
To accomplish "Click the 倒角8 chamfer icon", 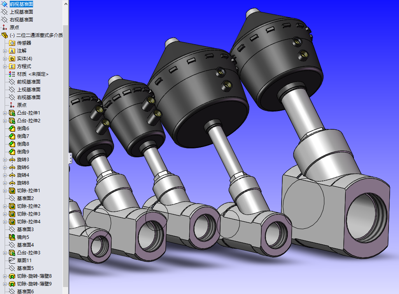I will (x=12, y=144).
